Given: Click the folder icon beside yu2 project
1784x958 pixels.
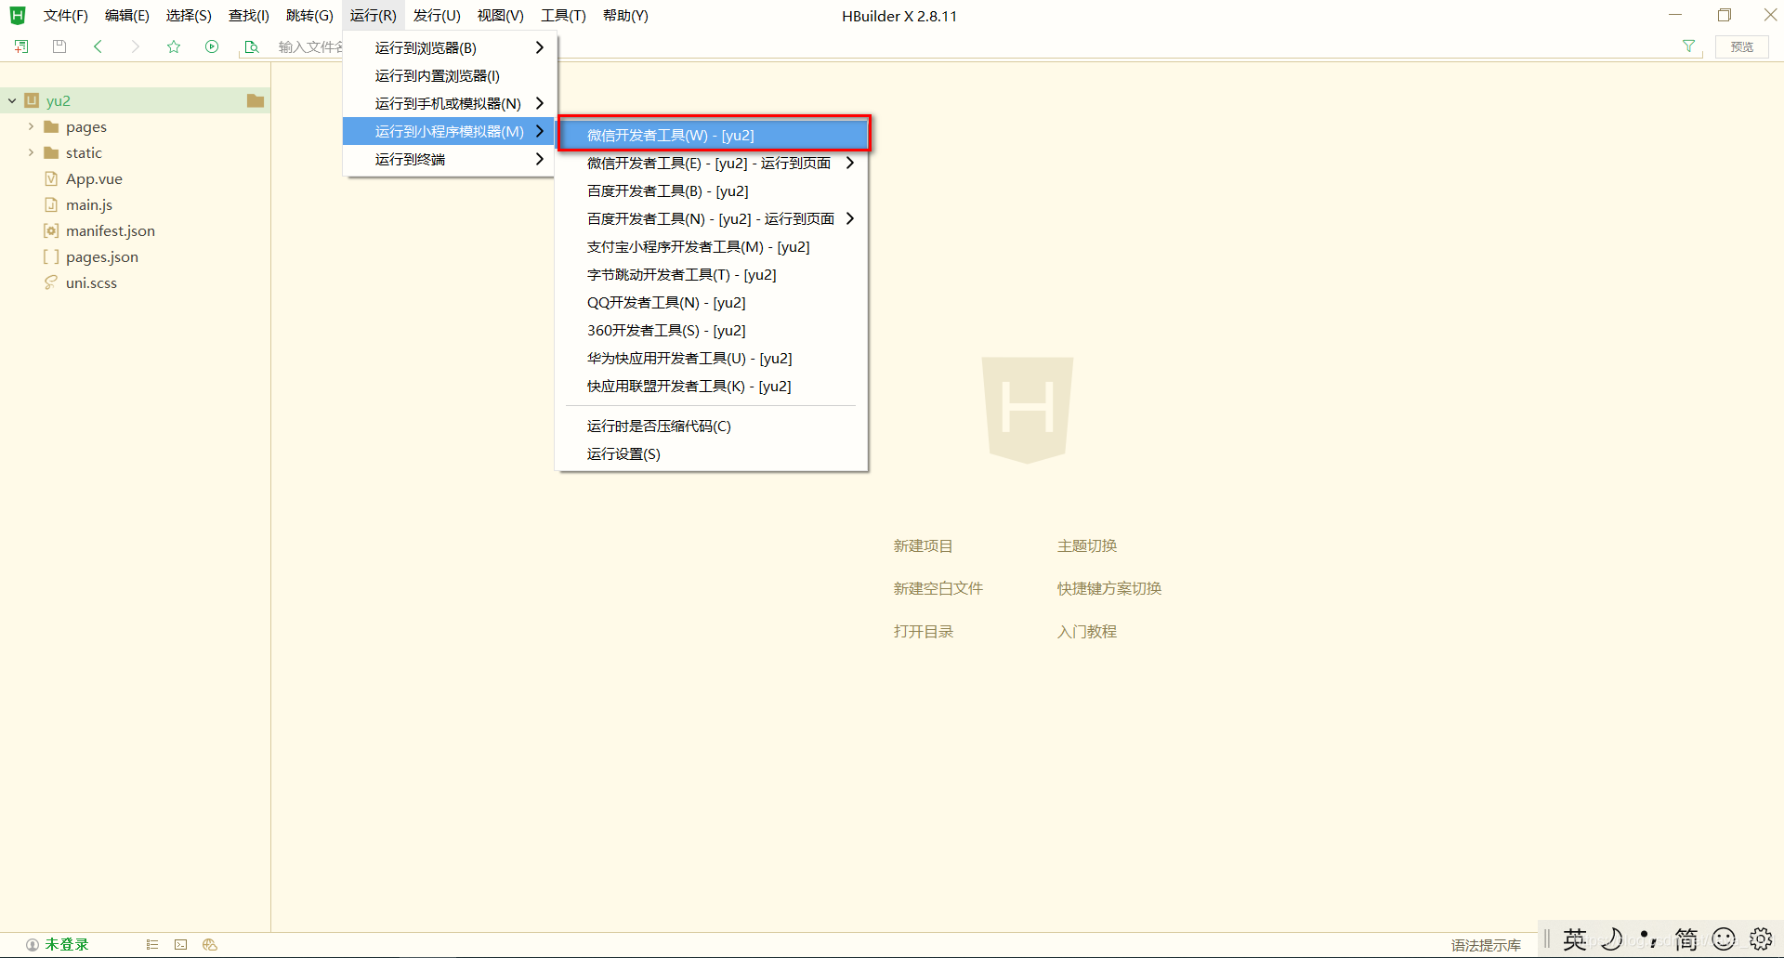Looking at the screenshot, I should click(256, 100).
